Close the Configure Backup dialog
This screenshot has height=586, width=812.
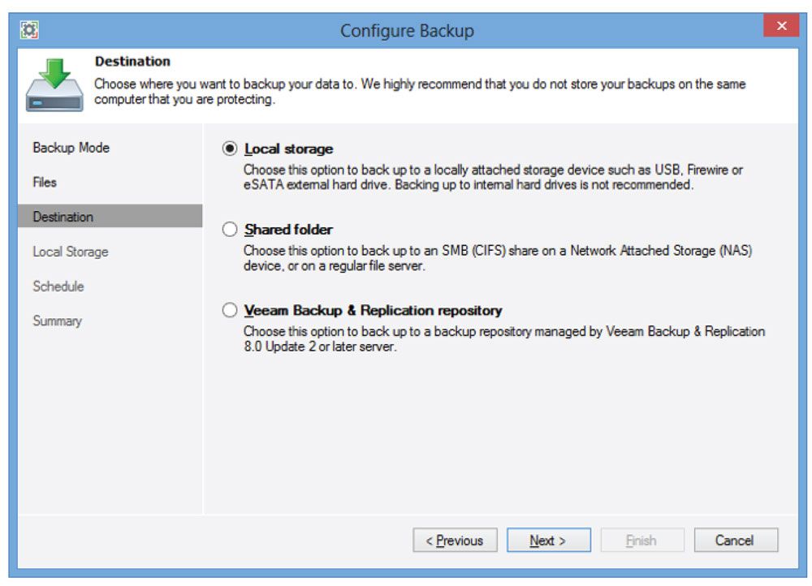[780, 27]
